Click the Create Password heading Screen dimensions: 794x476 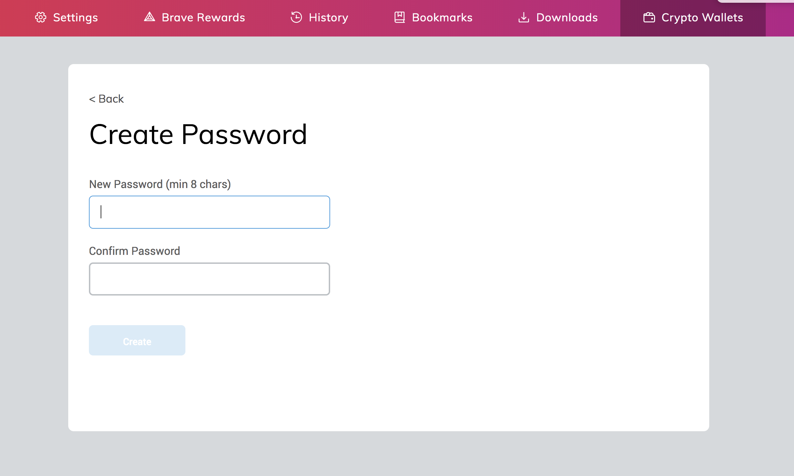click(x=198, y=134)
